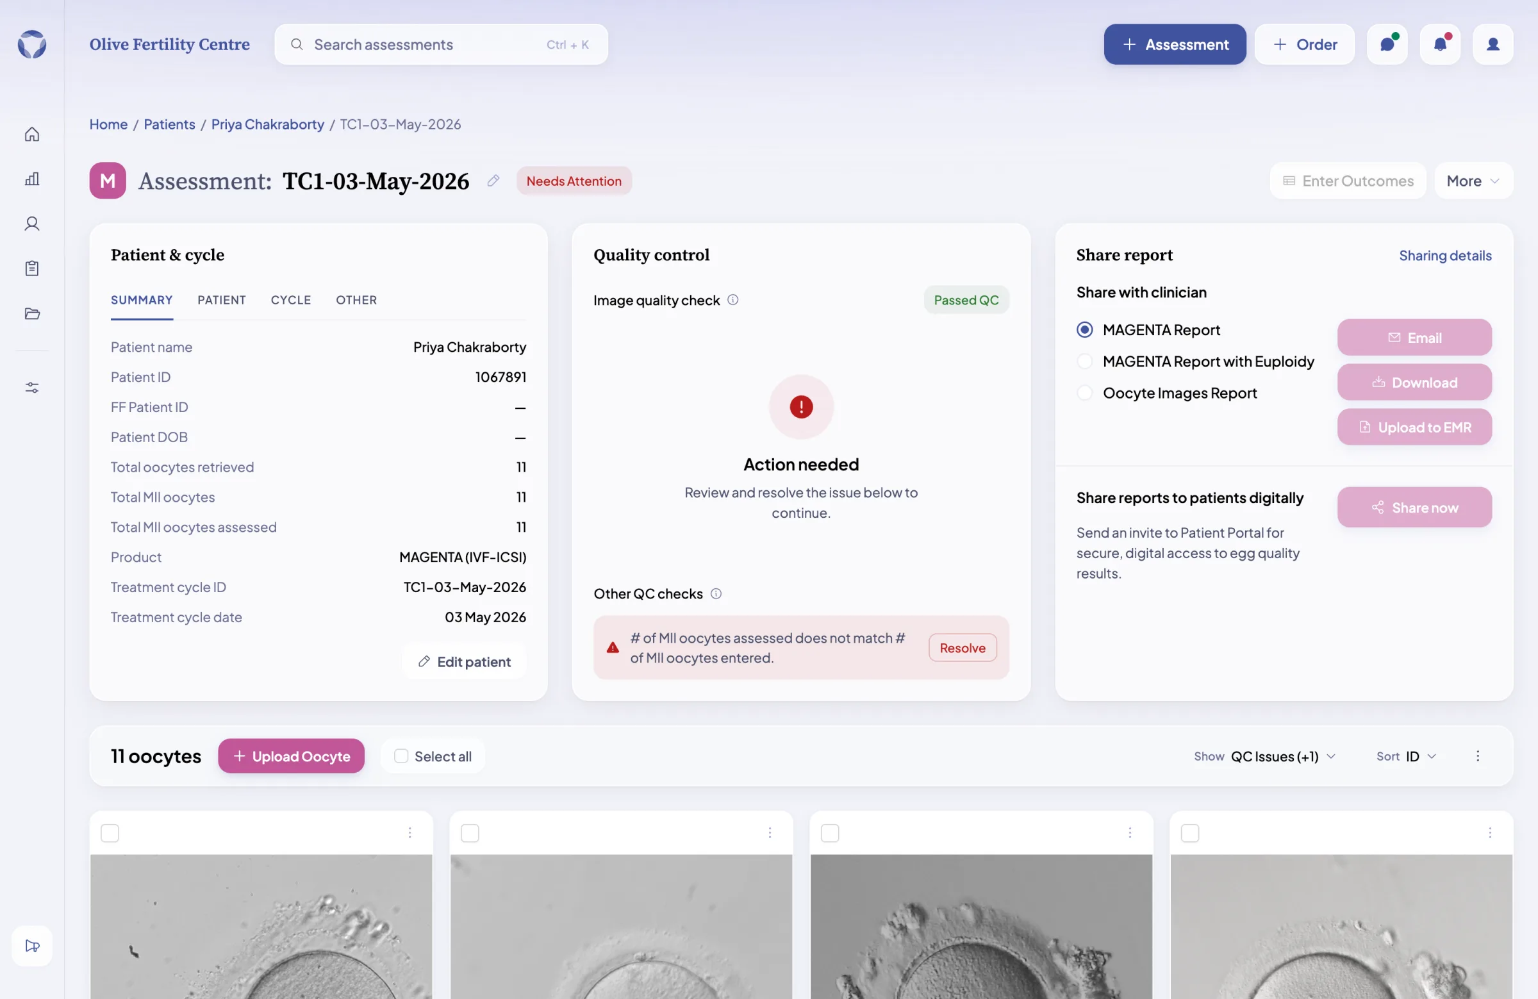Click Patient ID value 1067891
Viewport: 1538px width, 999px height.
pyautogui.click(x=500, y=377)
